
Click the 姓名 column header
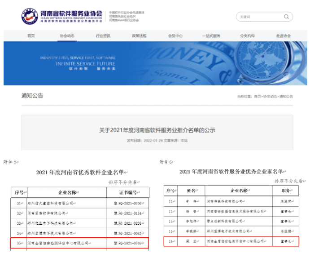tap(191, 191)
